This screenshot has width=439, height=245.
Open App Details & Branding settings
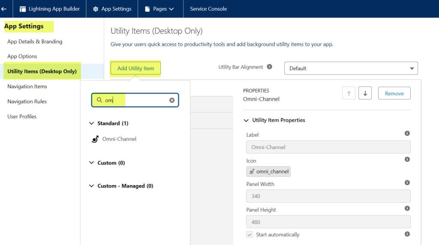coord(35,42)
